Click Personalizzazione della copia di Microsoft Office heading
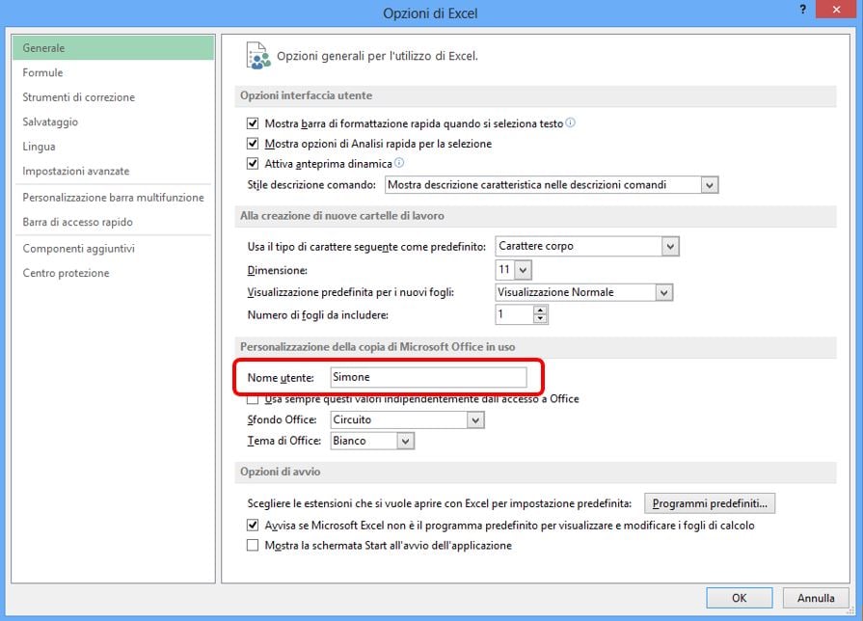Image resolution: width=863 pixels, height=621 pixels. click(x=378, y=347)
